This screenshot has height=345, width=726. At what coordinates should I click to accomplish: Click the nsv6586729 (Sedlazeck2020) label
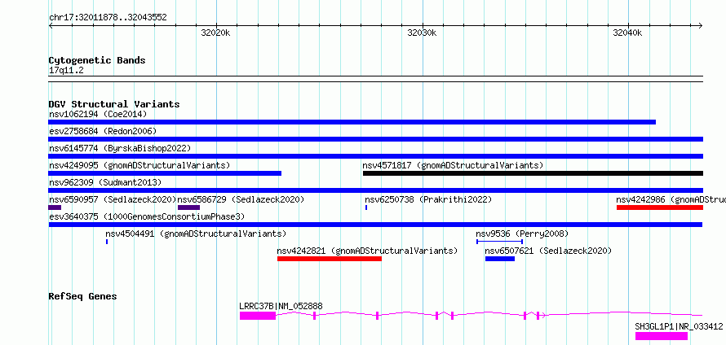(241, 199)
